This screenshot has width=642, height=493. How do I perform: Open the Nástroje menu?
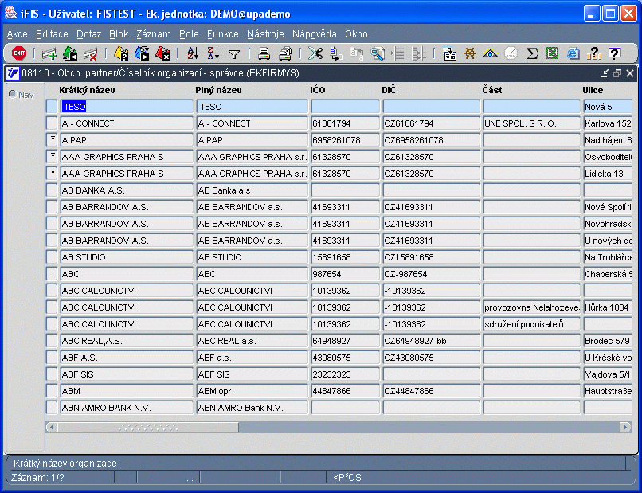tap(265, 34)
